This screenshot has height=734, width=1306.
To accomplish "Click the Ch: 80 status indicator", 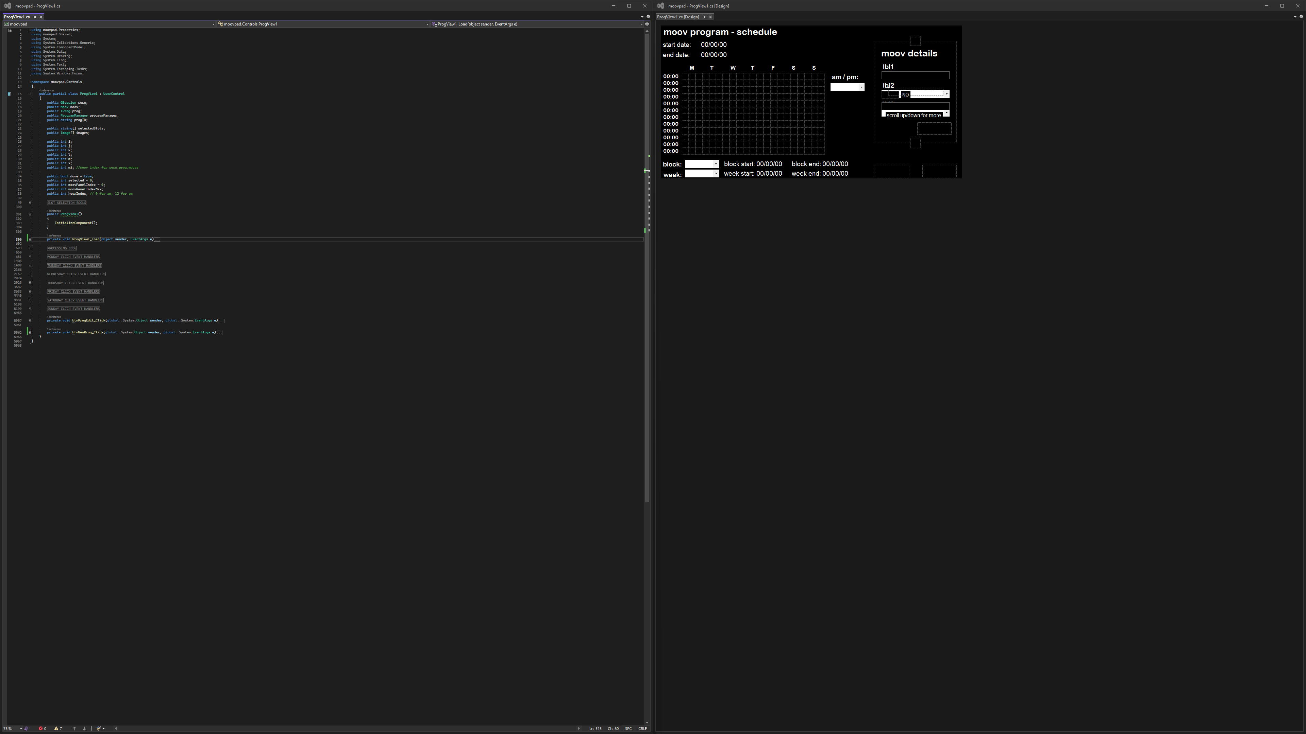I will (613, 729).
